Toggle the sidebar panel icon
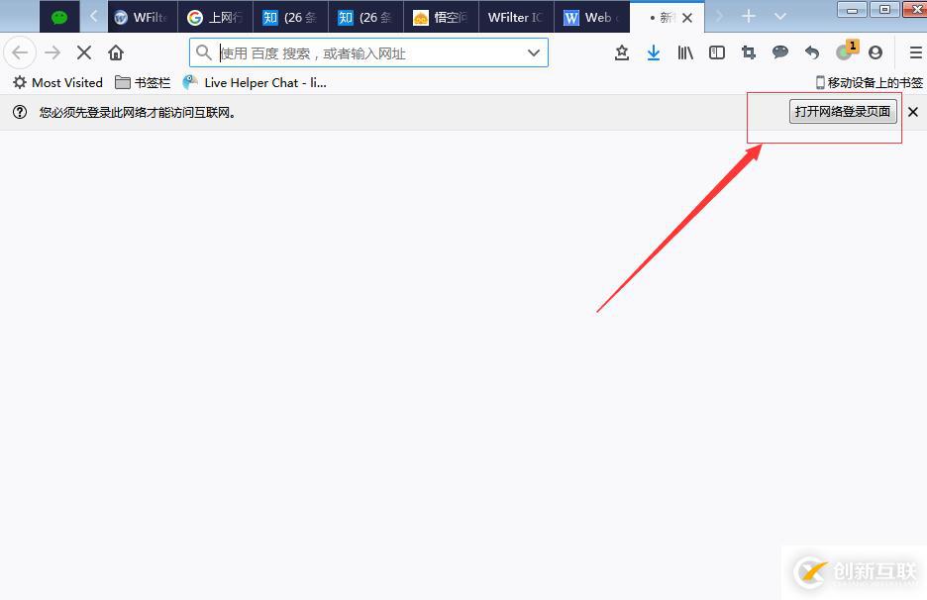The image size is (927, 600). click(x=716, y=52)
